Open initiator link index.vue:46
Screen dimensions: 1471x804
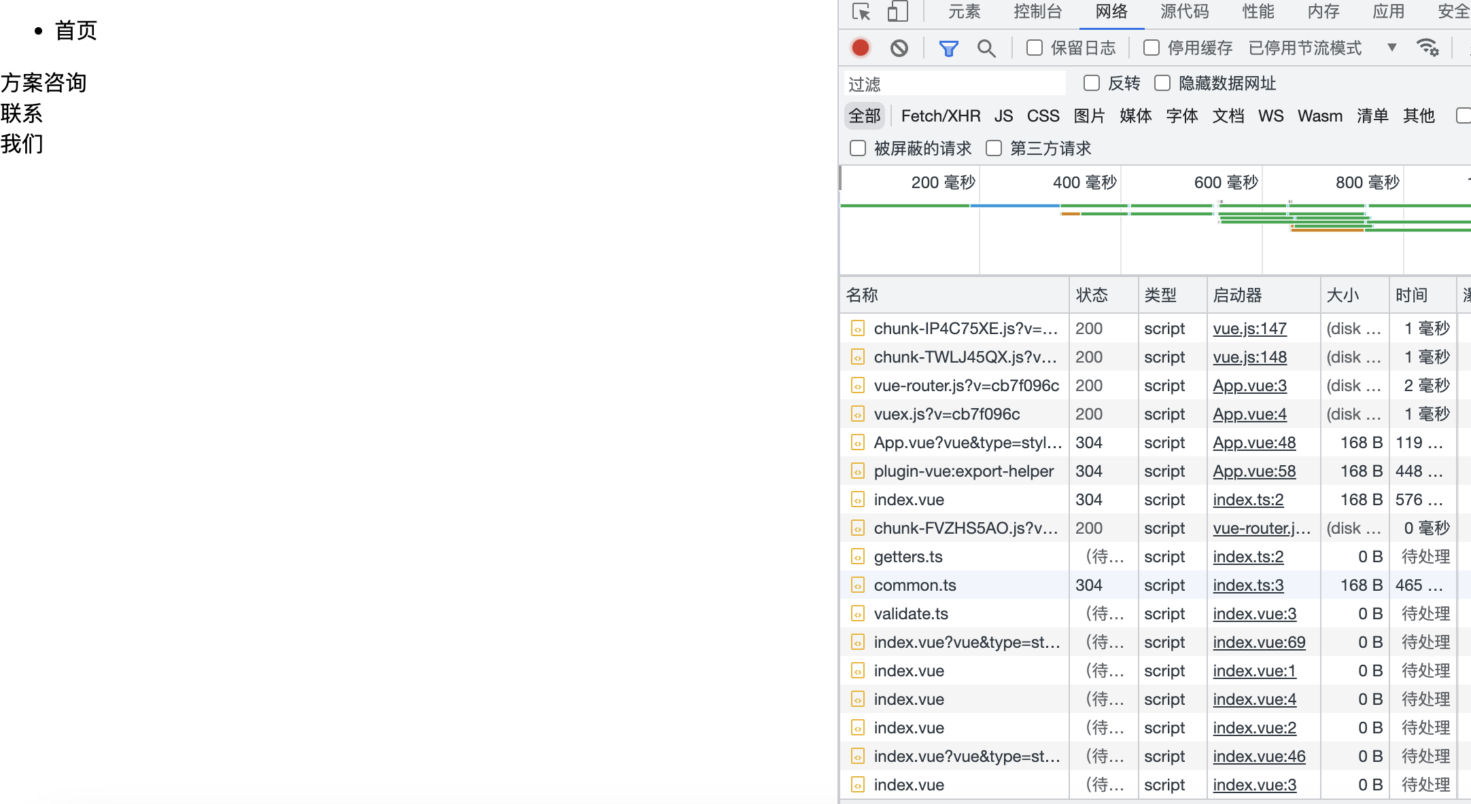(x=1259, y=756)
